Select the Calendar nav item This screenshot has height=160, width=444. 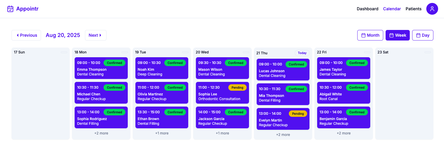coord(392,9)
